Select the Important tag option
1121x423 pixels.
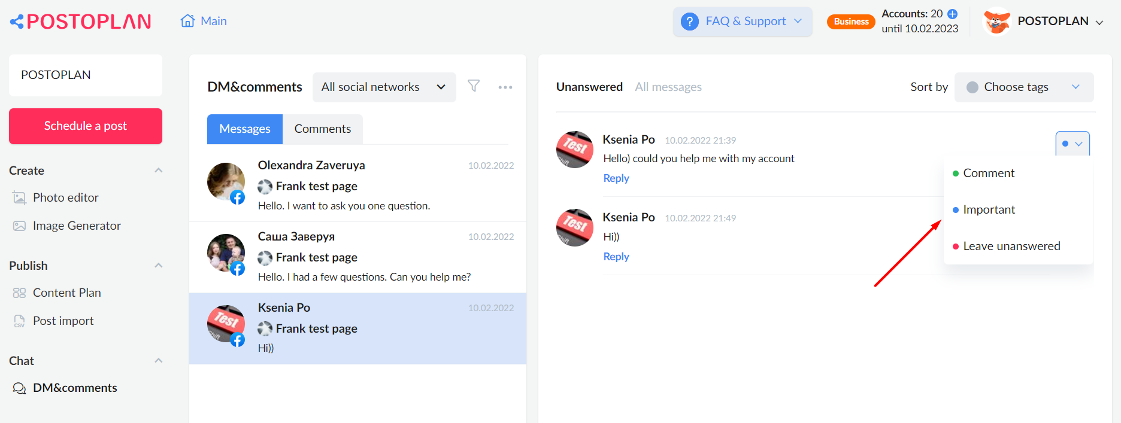pyautogui.click(x=1018, y=209)
